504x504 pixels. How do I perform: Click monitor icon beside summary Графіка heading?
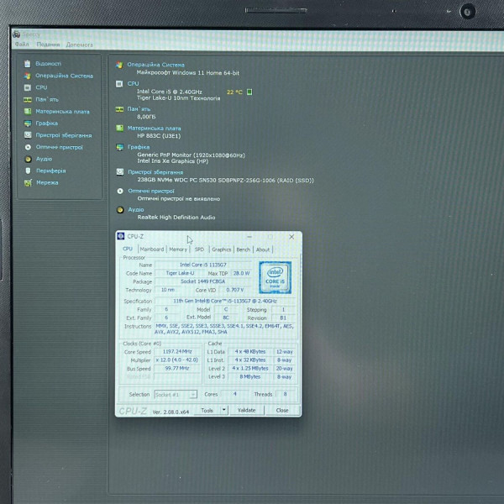(120, 147)
